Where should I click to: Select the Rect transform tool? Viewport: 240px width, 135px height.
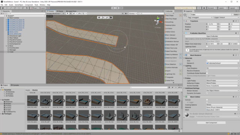click(x=19, y=8)
